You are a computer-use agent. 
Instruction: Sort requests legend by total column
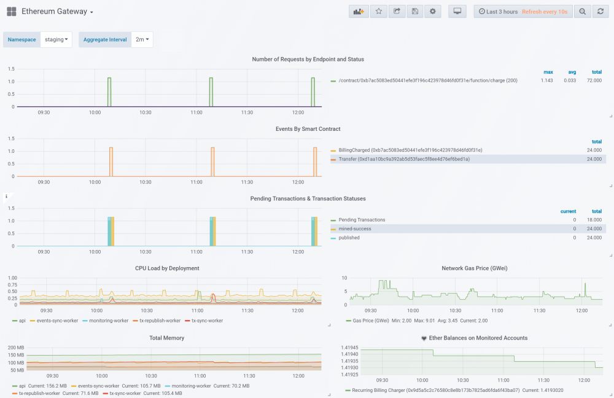(597, 72)
